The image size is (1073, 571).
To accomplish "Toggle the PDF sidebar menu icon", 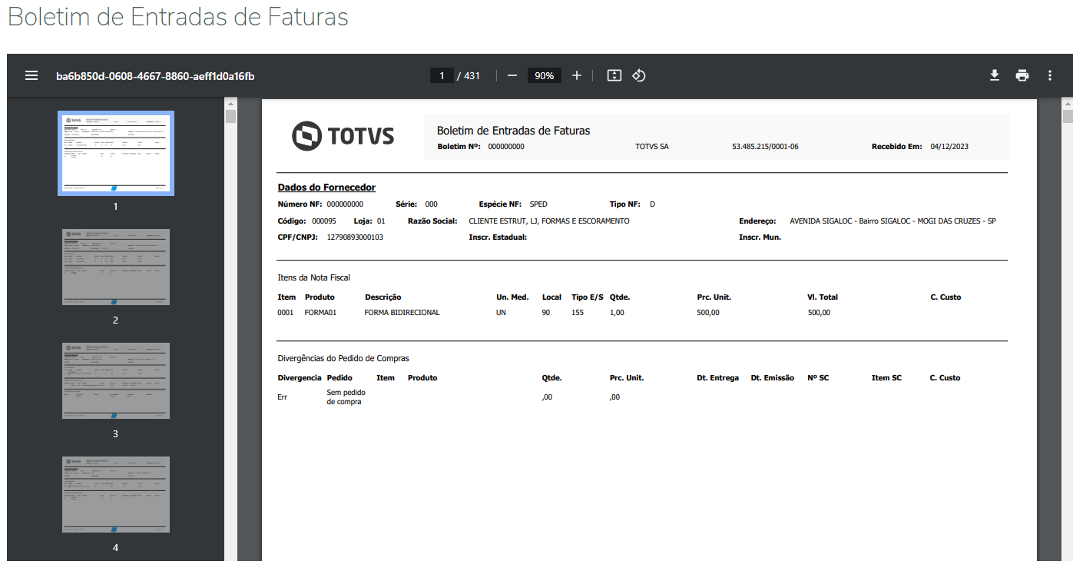I will coord(31,75).
